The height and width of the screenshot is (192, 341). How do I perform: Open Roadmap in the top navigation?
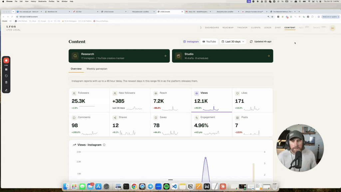pyautogui.click(x=228, y=28)
